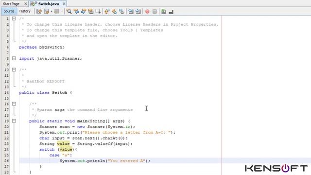Click 'switch (value){' statement

(58, 150)
